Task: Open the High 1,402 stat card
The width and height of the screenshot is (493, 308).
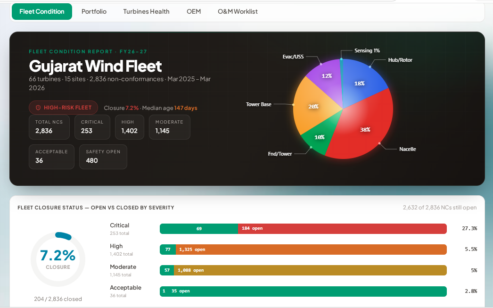Action: 130,127
